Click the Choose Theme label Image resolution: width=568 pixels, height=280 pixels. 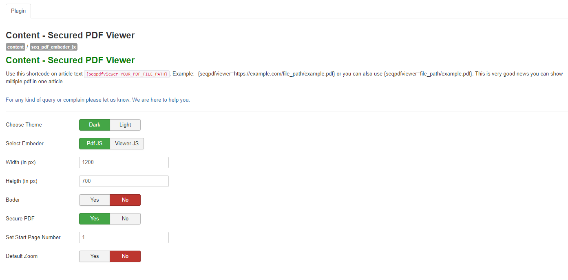(24, 125)
